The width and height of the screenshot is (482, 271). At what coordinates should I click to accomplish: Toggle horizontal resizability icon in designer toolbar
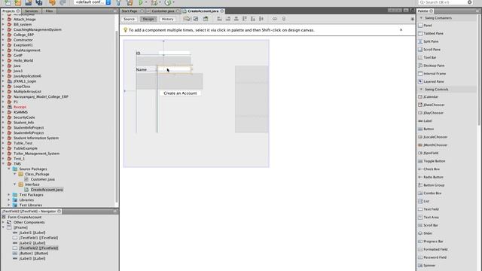[x=274, y=19]
